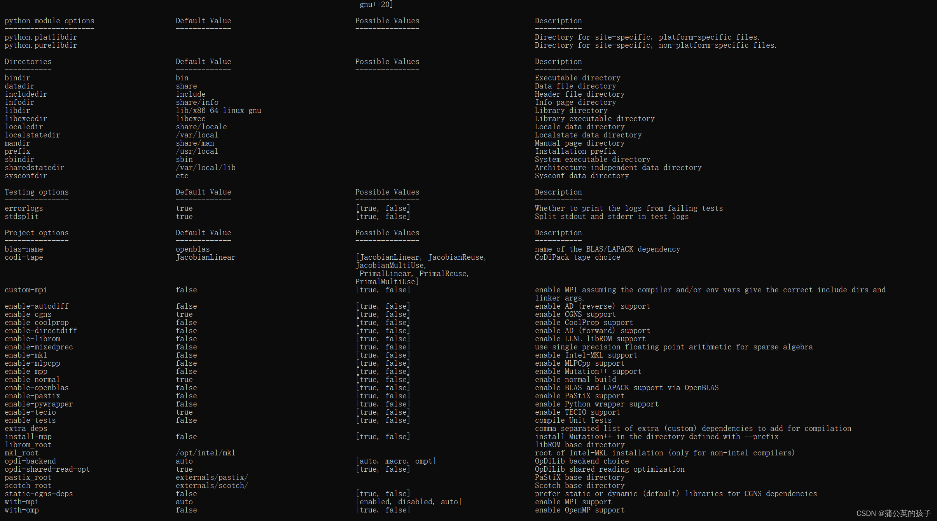This screenshot has width=937, height=521.
Task: Click the static-cgns-deps option name
Action: point(39,494)
